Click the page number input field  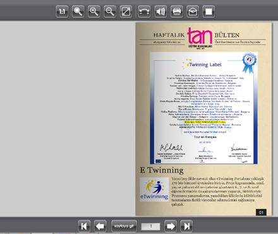(151, 226)
